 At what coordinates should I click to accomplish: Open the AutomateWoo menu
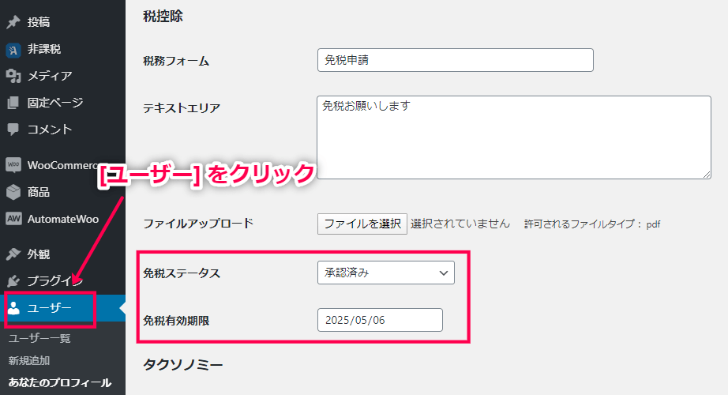(62, 219)
